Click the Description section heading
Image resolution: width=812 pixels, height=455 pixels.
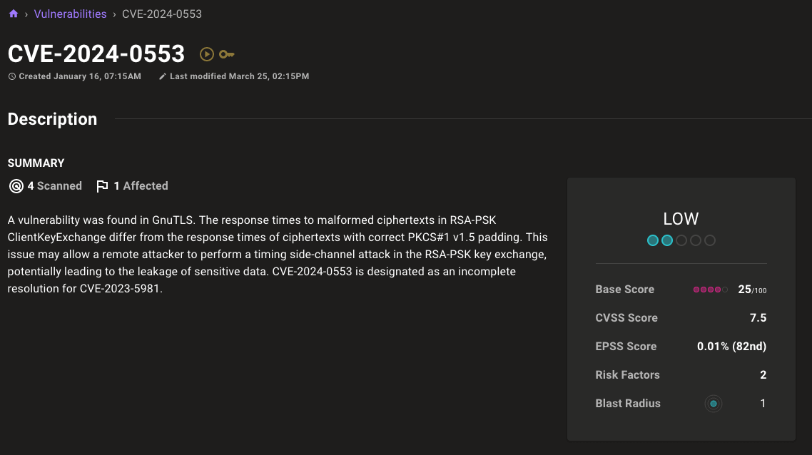coord(52,119)
